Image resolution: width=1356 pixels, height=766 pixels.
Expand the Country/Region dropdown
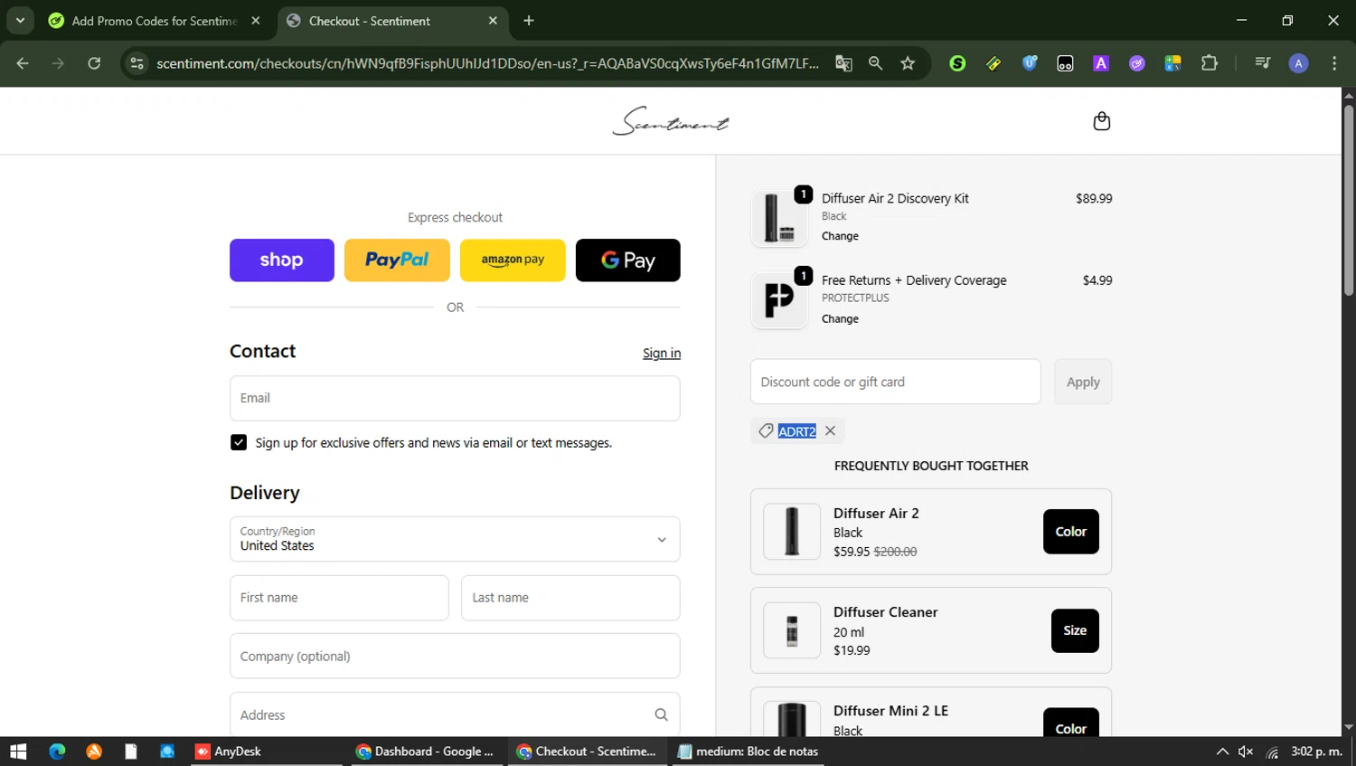point(455,539)
